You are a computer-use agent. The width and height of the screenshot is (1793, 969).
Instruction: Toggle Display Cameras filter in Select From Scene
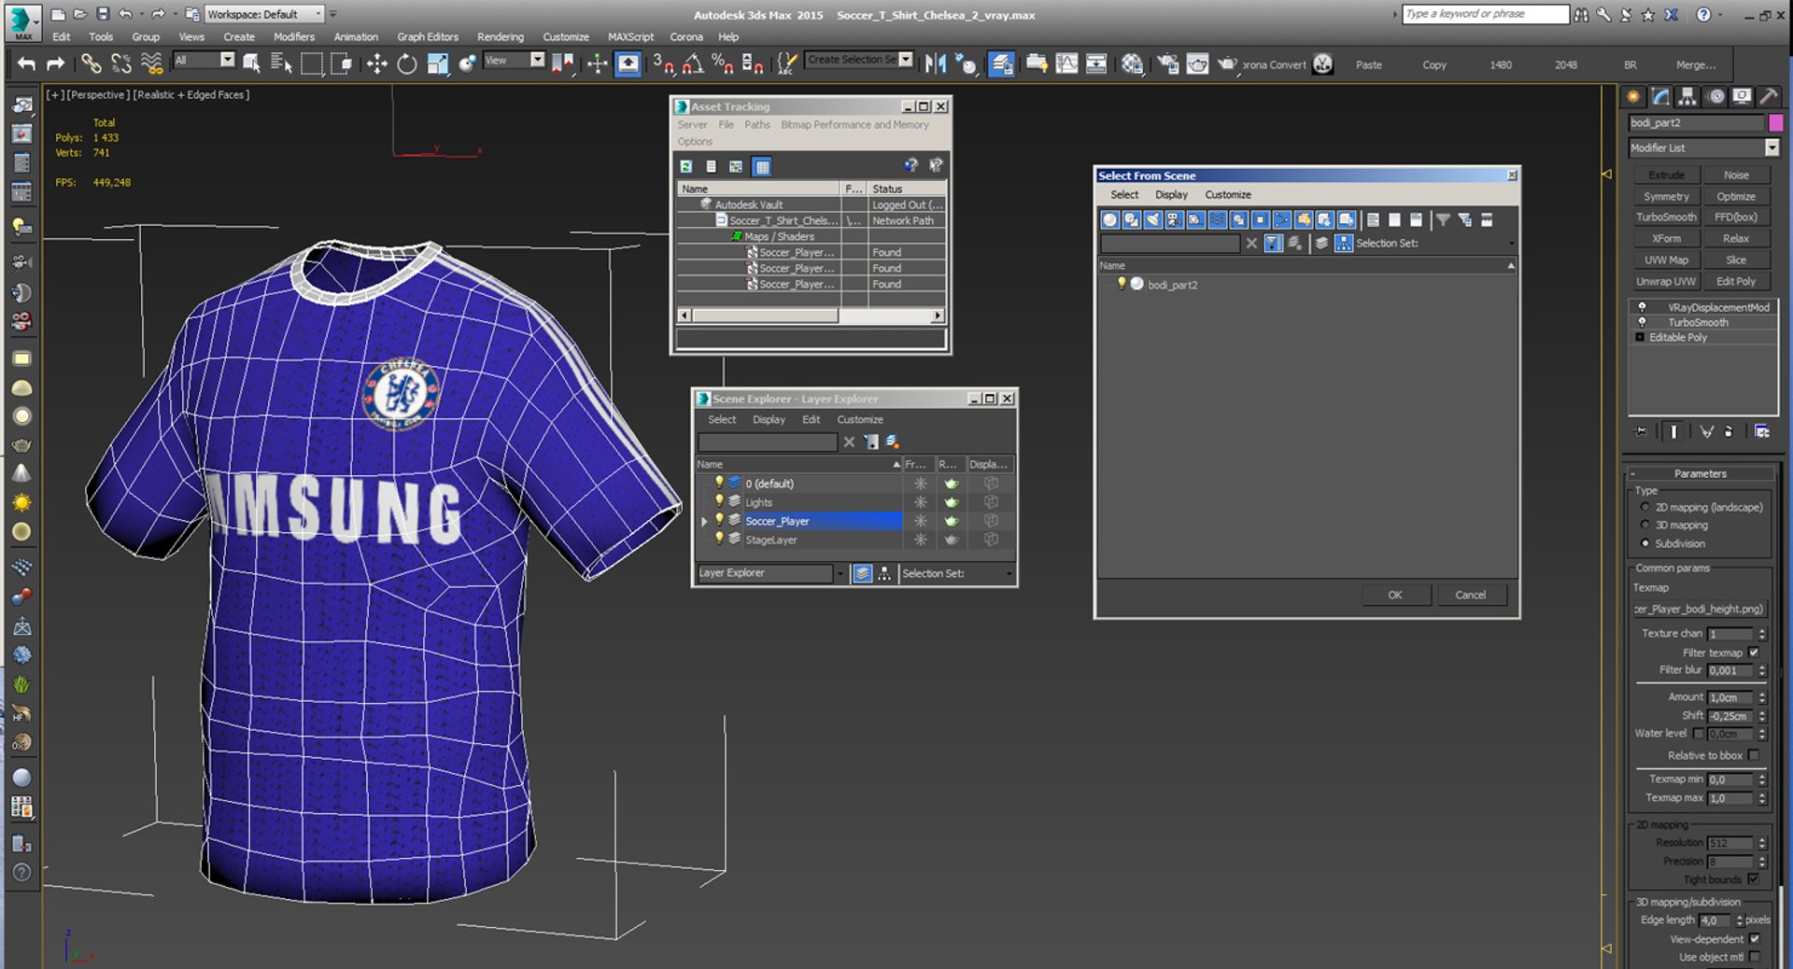click(1175, 219)
